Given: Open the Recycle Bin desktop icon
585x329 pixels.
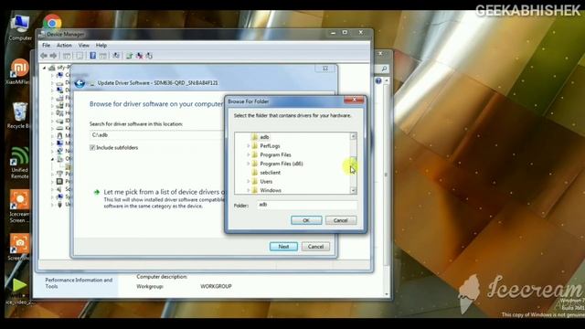Looking at the screenshot, I should (19, 116).
